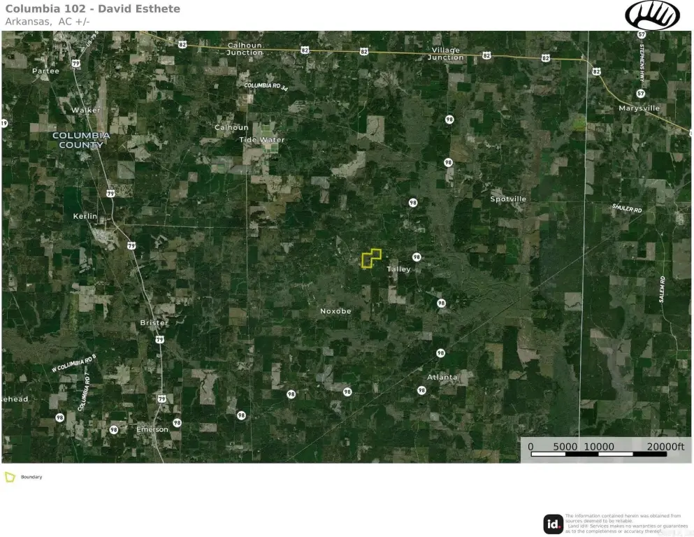Click the Highway 79 shield above Emerson
Screen dimensions: 694x537
coord(161,399)
